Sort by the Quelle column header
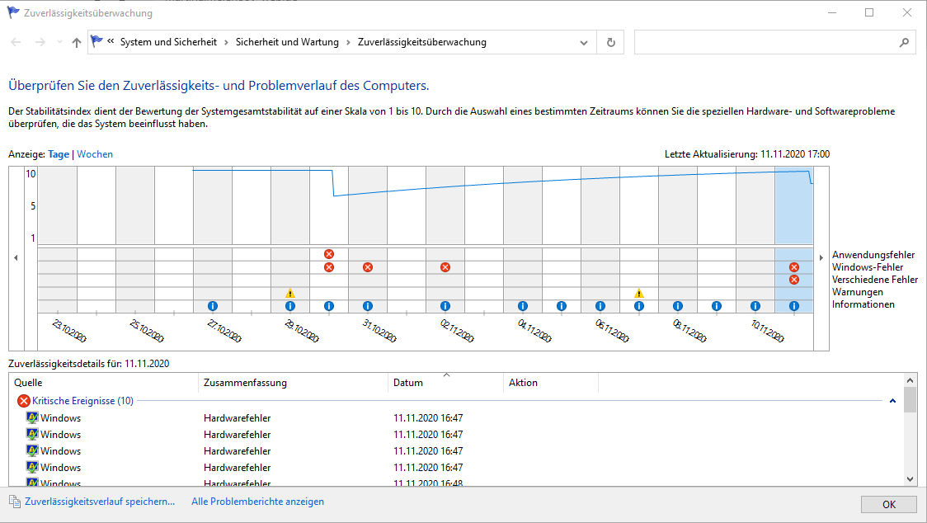The height and width of the screenshot is (523, 927). 104,383
